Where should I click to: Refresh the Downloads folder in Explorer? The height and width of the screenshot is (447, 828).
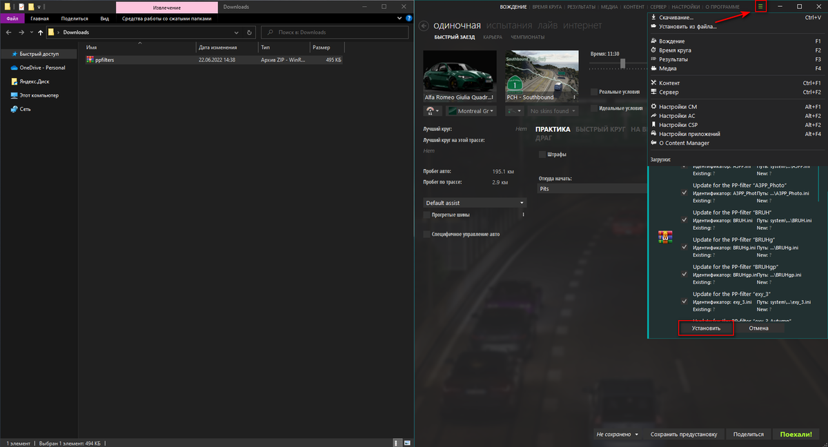tap(249, 32)
